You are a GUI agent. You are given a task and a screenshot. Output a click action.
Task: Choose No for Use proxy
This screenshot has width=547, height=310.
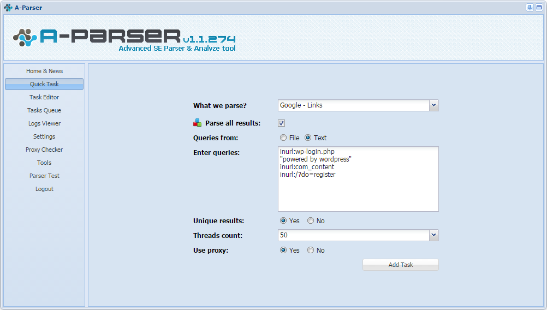311,250
